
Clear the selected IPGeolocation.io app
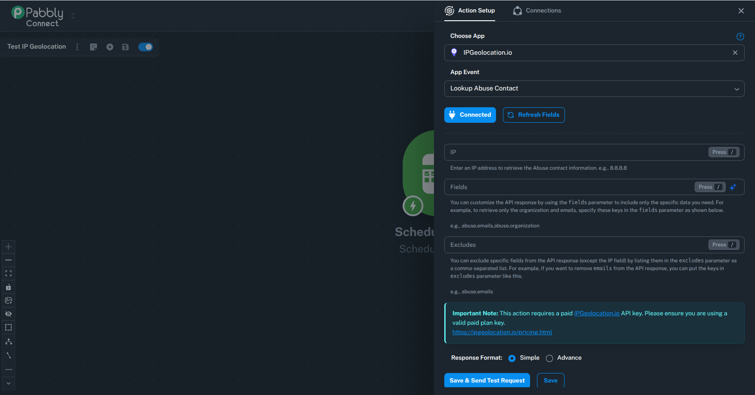click(735, 53)
